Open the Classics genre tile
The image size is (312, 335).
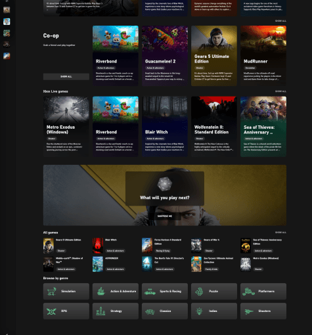(x=165, y=311)
